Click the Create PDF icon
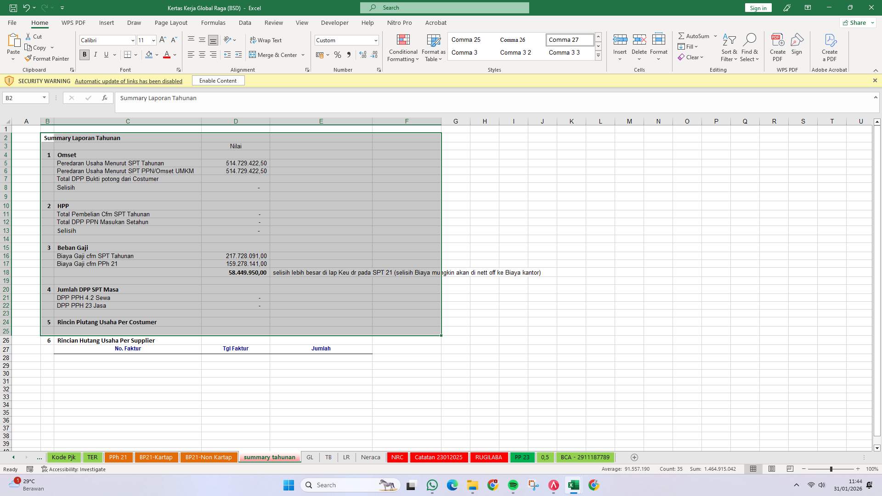The width and height of the screenshot is (882, 496). pos(777,46)
